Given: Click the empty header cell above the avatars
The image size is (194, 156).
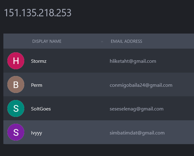Looking at the screenshot, I should [16, 41].
